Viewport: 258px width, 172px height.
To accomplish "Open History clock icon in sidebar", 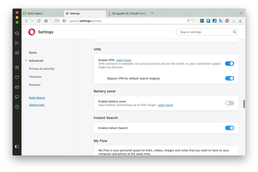I will 17,107.
